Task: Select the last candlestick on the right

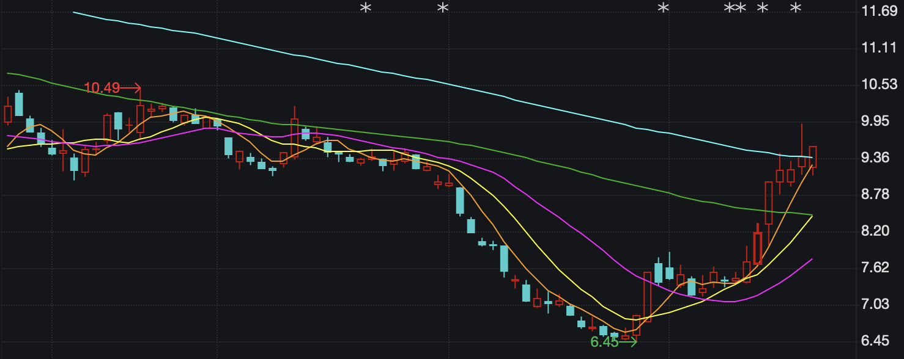Action: [x=813, y=156]
